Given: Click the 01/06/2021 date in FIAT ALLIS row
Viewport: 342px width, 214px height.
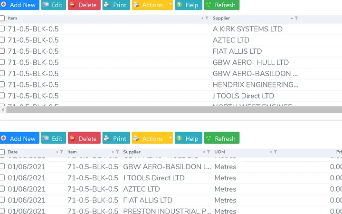Looking at the screenshot, I should (27, 200).
